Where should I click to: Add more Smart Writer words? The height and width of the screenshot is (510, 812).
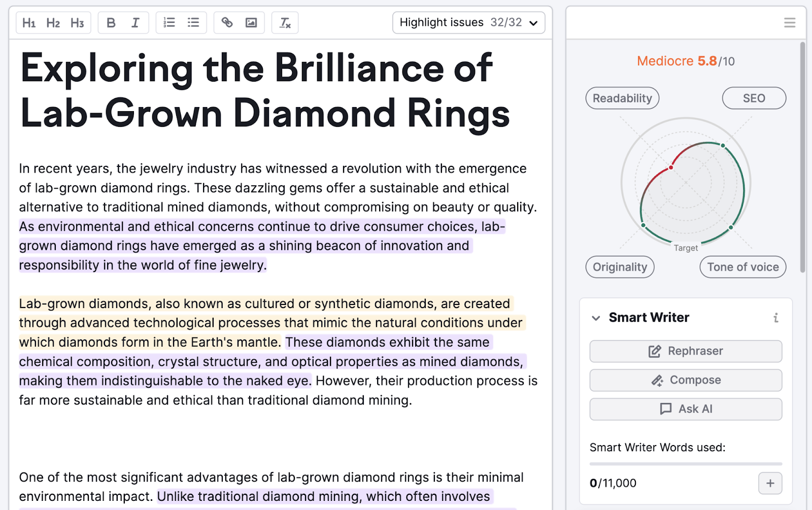coord(770,483)
